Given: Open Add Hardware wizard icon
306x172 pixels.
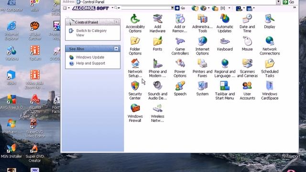Looking at the screenshot, I should point(157,23).
